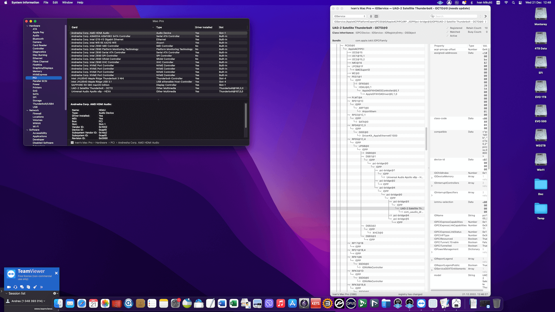This screenshot has width=555, height=312.
Task: Open the Window menu
Action: (x=67, y=3)
